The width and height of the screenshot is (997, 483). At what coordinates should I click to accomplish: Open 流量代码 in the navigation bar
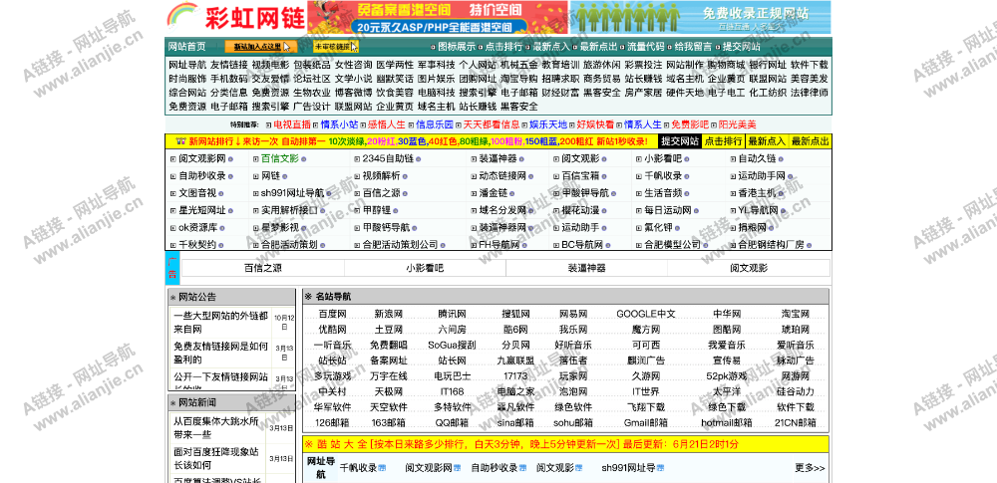coord(646,47)
